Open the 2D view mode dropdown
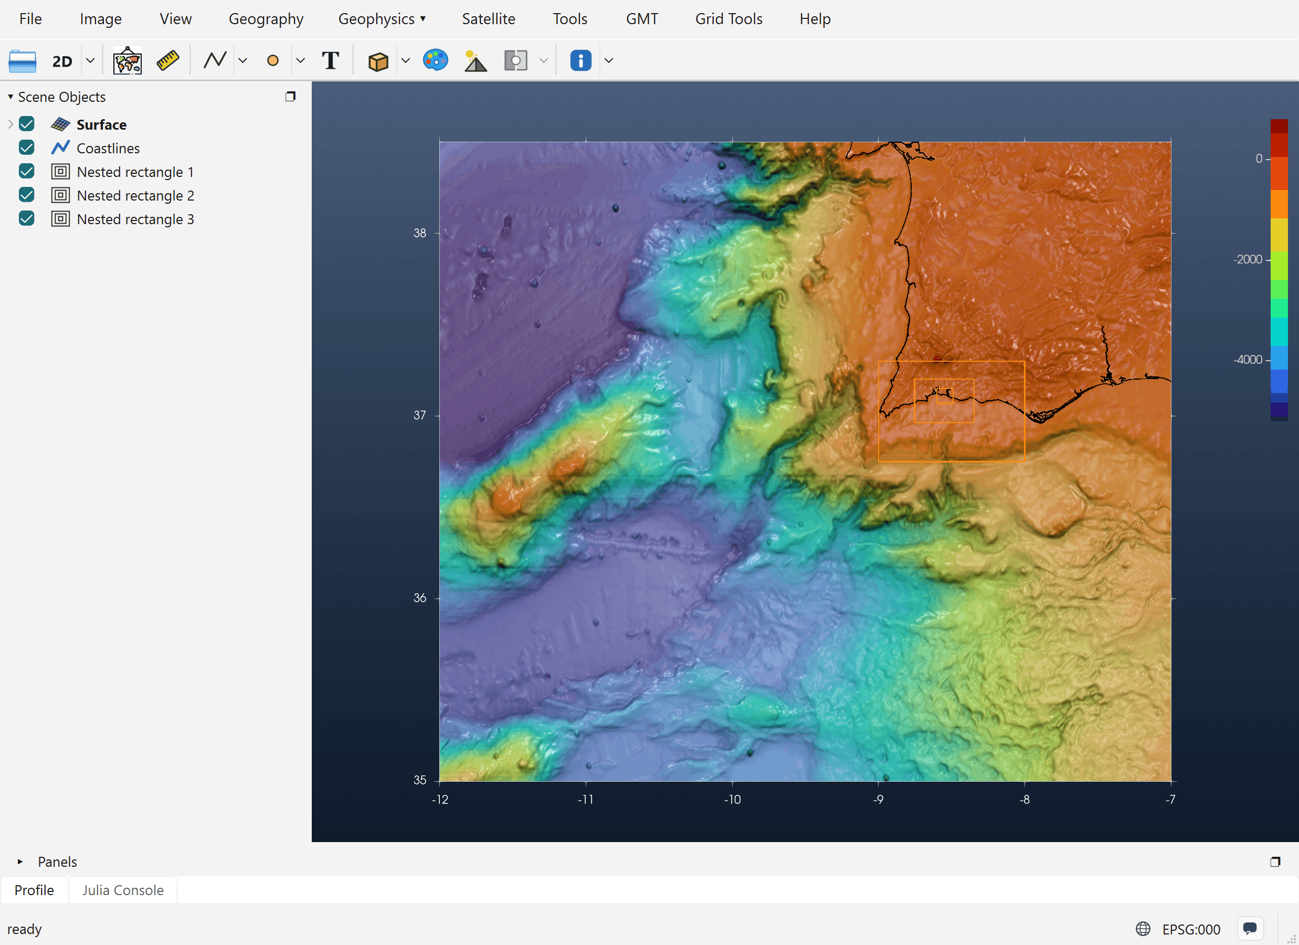The image size is (1299, 945). tap(90, 60)
